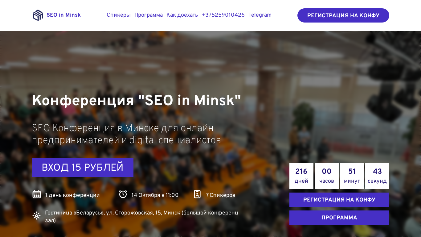Image resolution: width=421 pixels, height=237 pixels.
Task: Open the Программа link in the header
Action: (x=149, y=15)
